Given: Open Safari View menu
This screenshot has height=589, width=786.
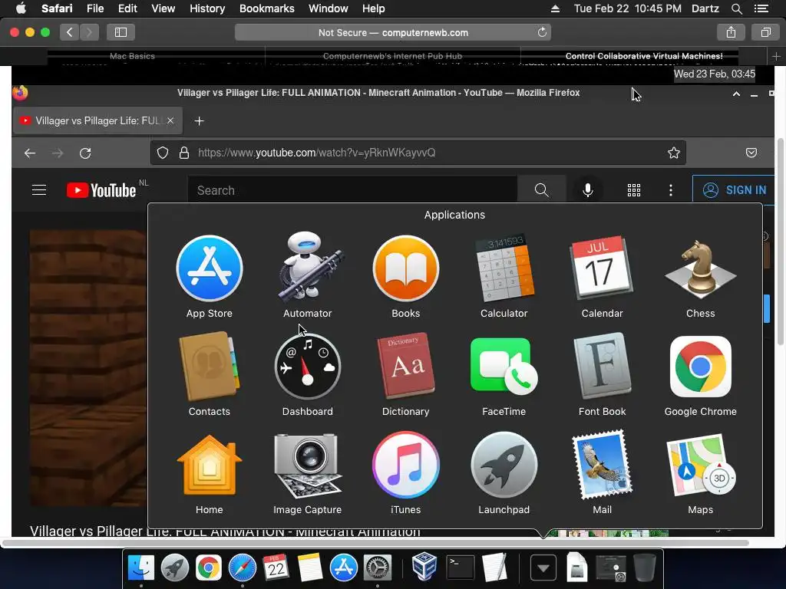Looking at the screenshot, I should pyautogui.click(x=163, y=8).
